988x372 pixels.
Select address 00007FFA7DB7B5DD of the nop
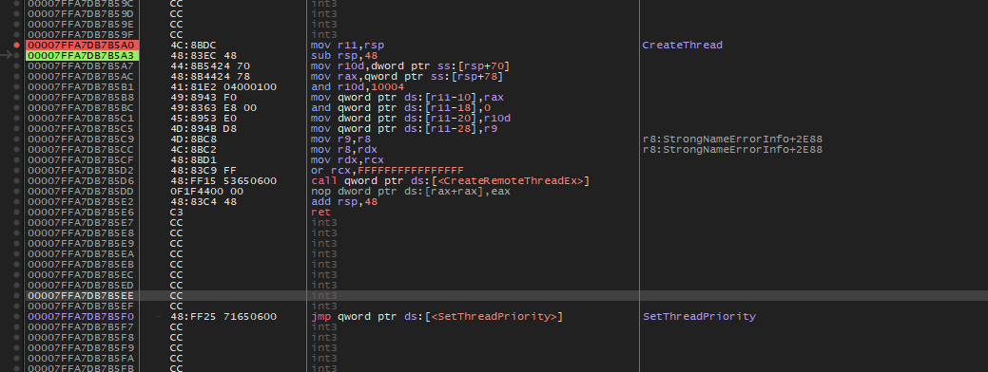click(x=81, y=191)
